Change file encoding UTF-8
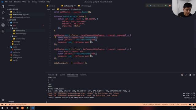The image size is (196, 110). (x=172, y=105)
